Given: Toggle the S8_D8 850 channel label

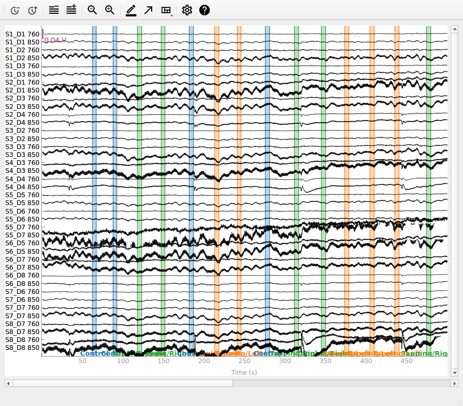Looking at the screenshot, I should pyautogui.click(x=22, y=347).
